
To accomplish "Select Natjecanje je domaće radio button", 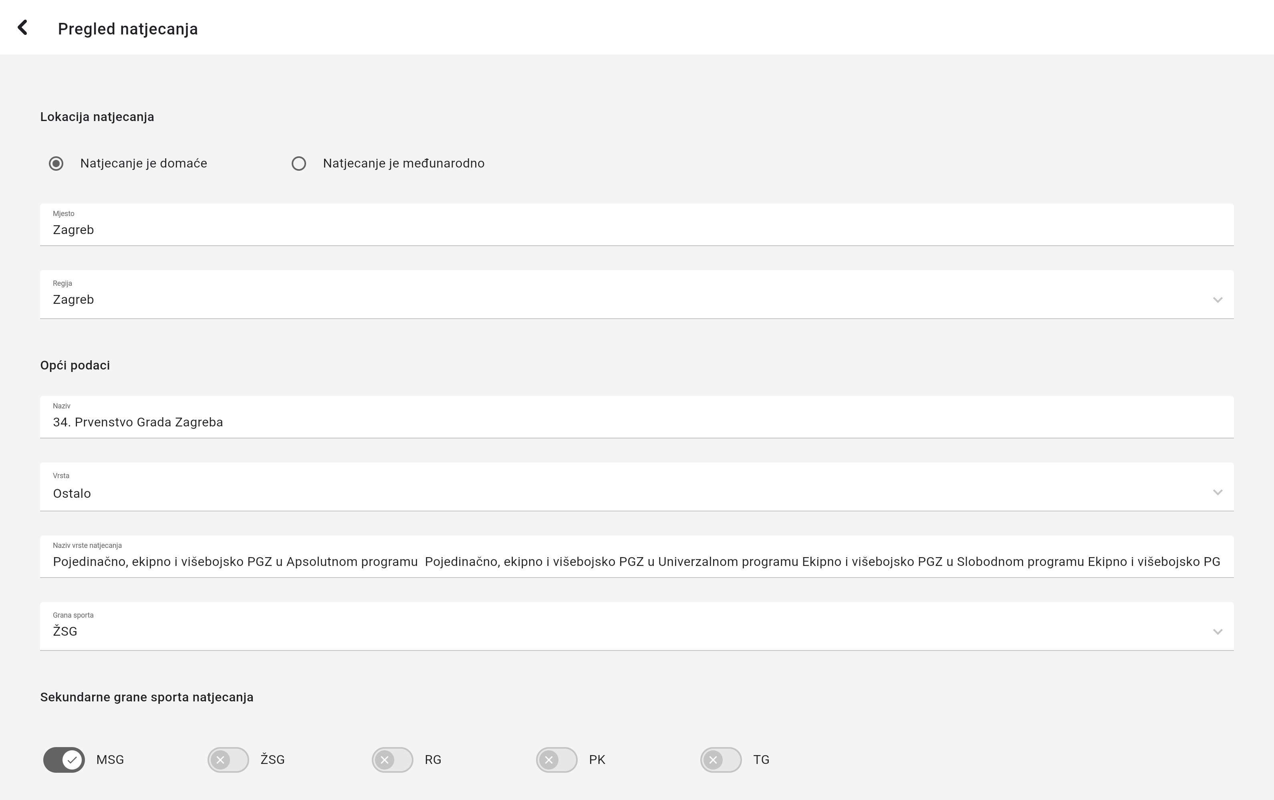I will point(56,164).
